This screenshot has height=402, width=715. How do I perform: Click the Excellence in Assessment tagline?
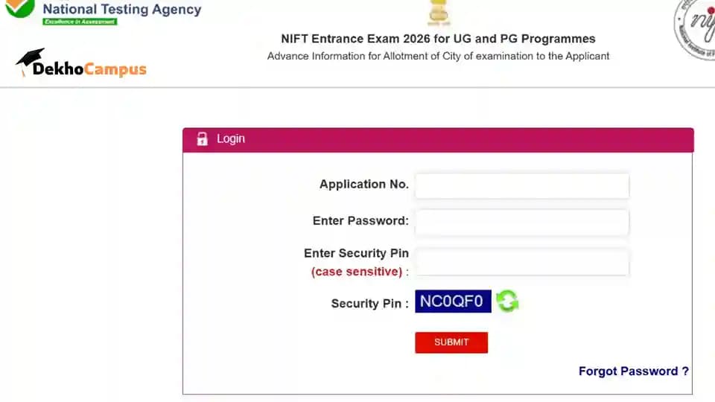[80, 22]
